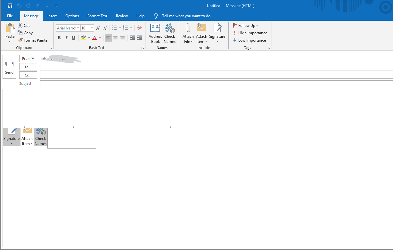This screenshot has height=250, width=393.
Task: Apply the Clear Formatting icon
Action: coord(139,28)
